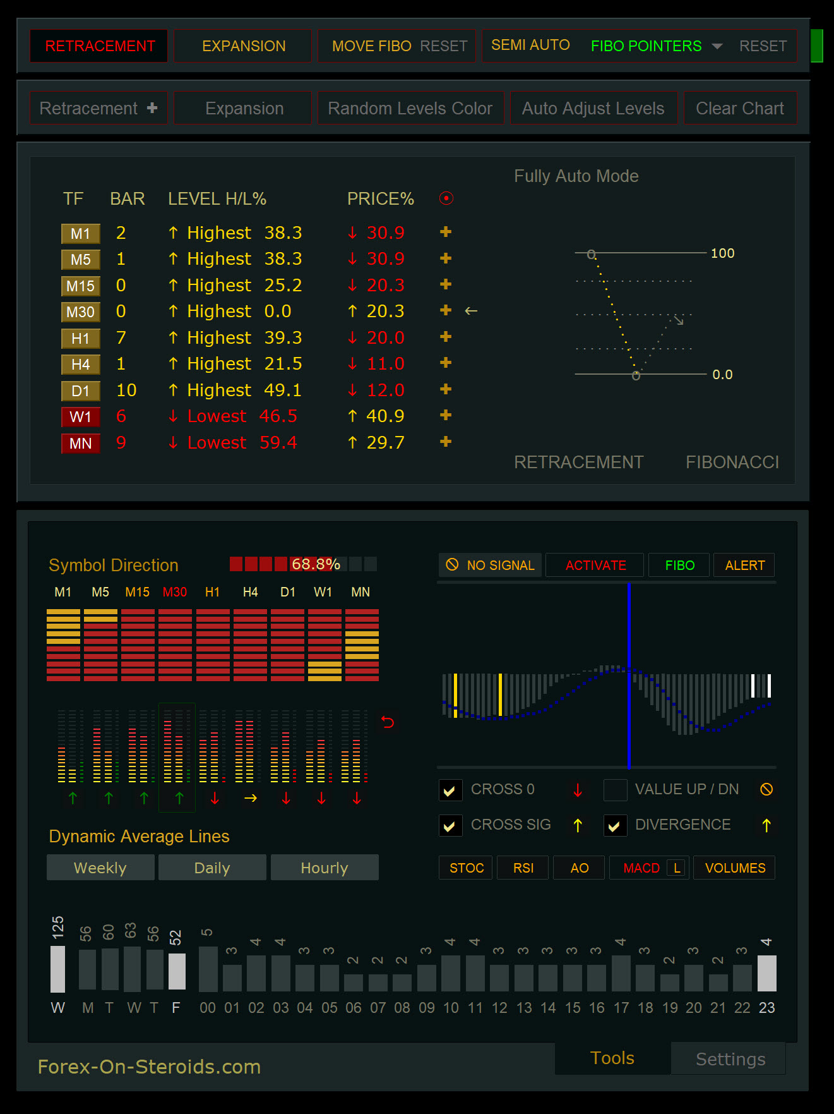Select the MN timeframe badge

click(x=81, y=444)
